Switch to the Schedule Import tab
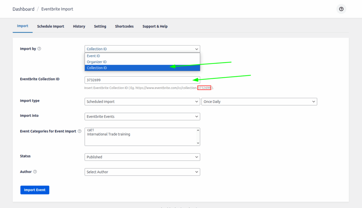Screen dimensions: 362x208 51,26
